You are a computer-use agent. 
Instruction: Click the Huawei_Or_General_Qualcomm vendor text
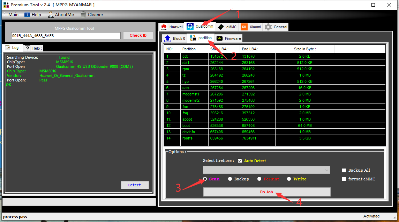click(x=67, y=76)
